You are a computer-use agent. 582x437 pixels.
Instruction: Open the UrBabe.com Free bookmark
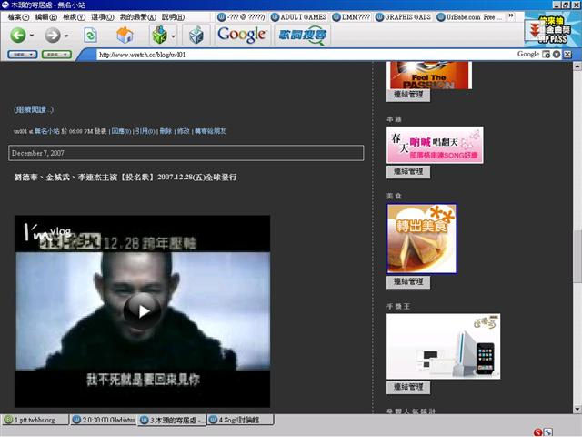[x=470, y=17]
